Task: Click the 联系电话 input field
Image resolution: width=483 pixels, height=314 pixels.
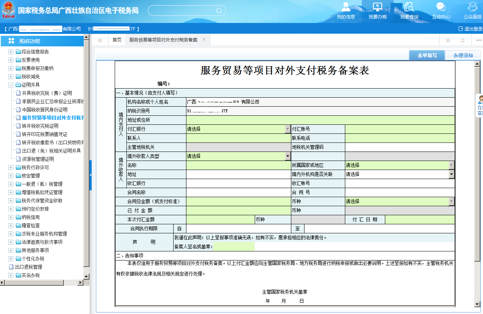Action: [x=400, y=138]
